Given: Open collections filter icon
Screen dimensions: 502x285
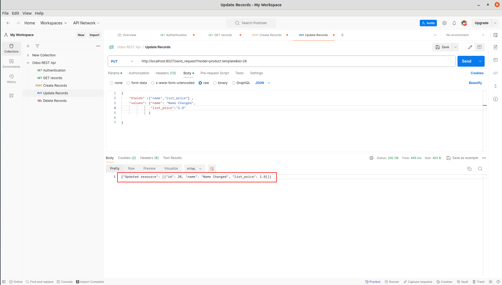Looking at the screenshot, I should coord(37,46).
